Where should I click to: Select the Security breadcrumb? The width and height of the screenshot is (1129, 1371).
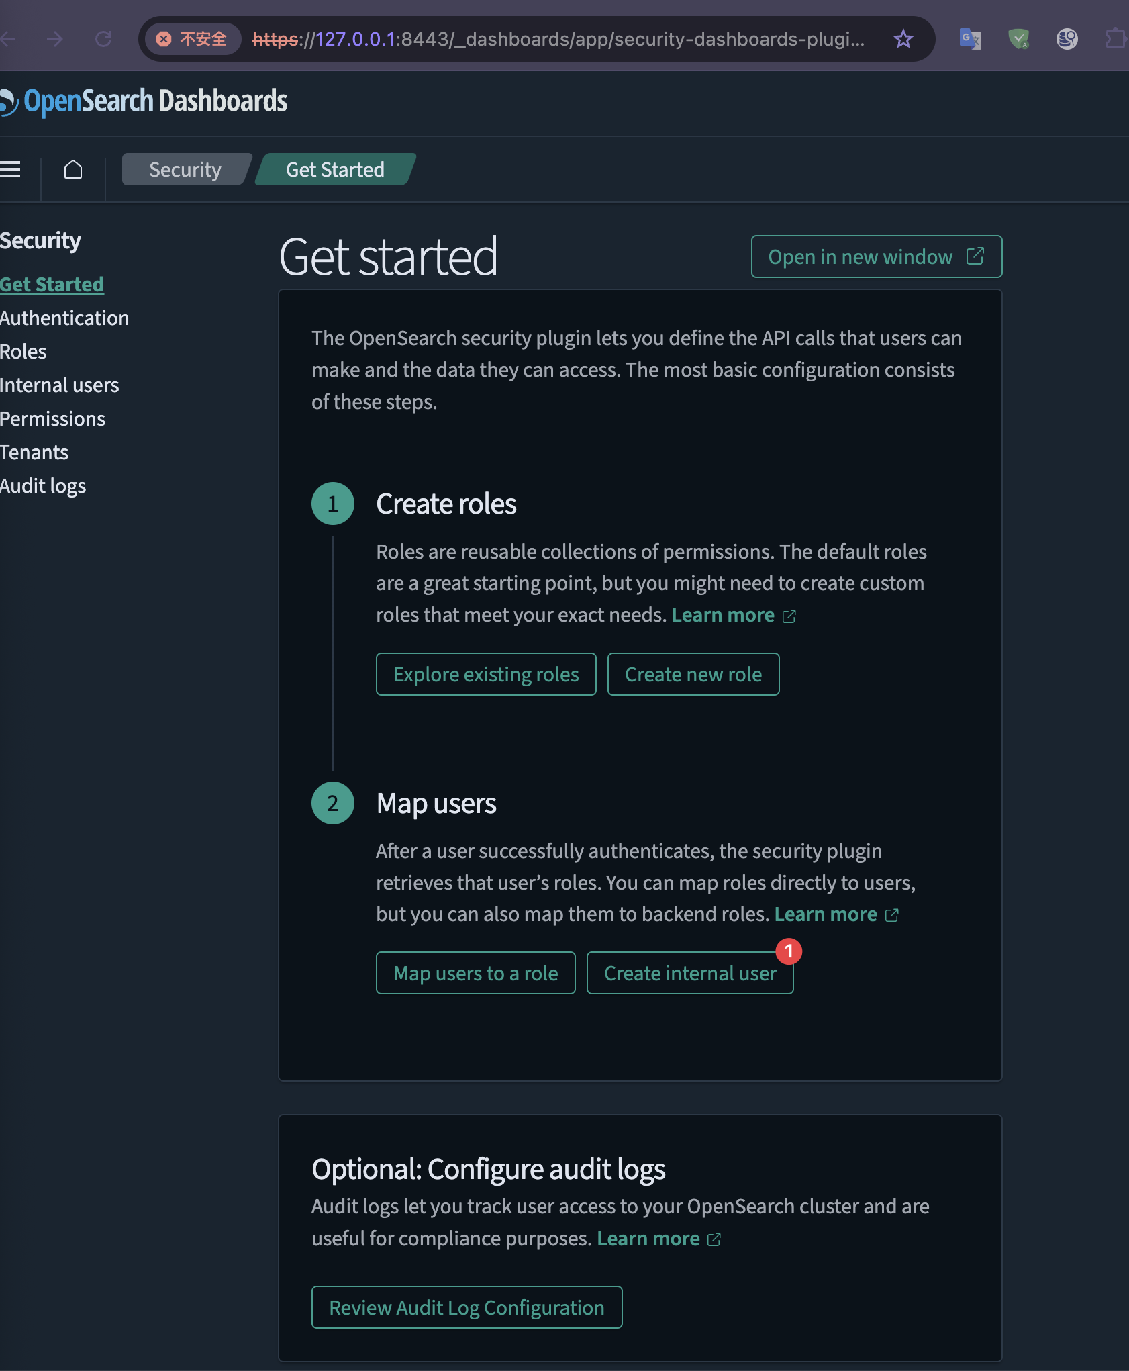coord(185,169)
